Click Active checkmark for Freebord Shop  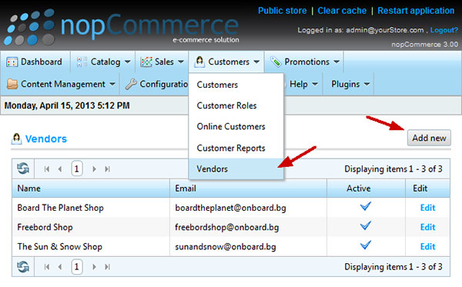tap(365, 225)
